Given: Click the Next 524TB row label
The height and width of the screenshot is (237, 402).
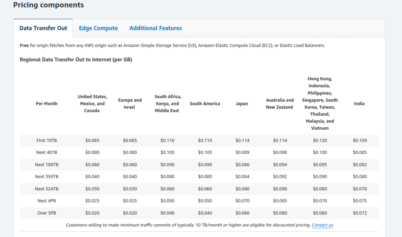Looking at the screenshot, I should 47,189.
